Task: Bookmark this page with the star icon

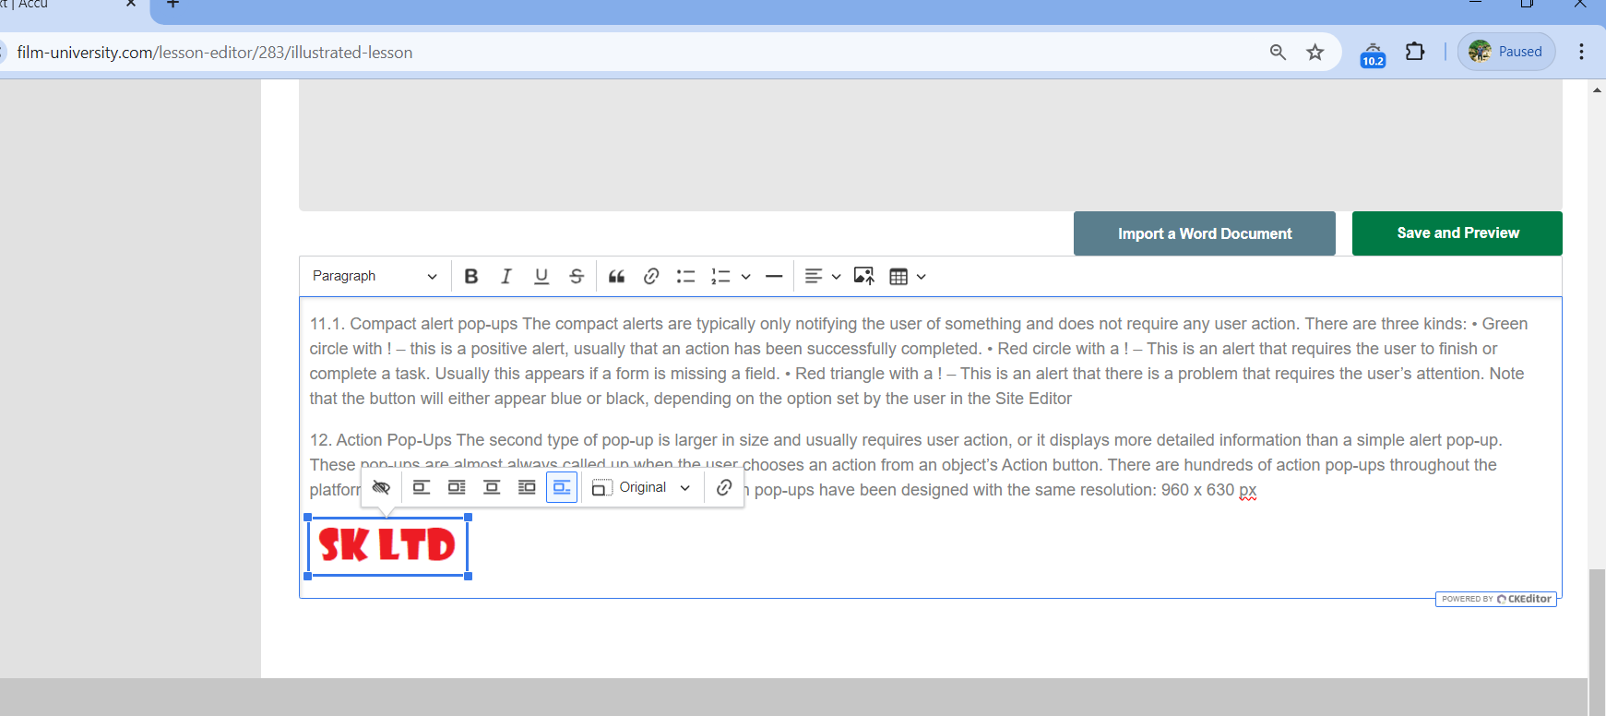Action: pyautogui.click(x=1315, y=52)
